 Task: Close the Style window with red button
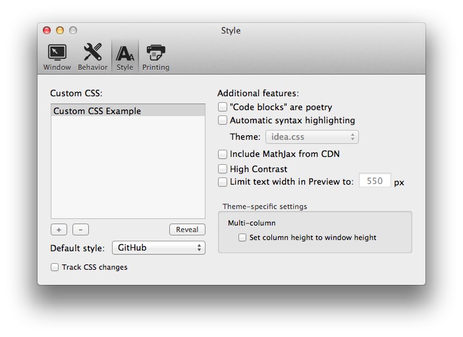(x=47, y=30)
